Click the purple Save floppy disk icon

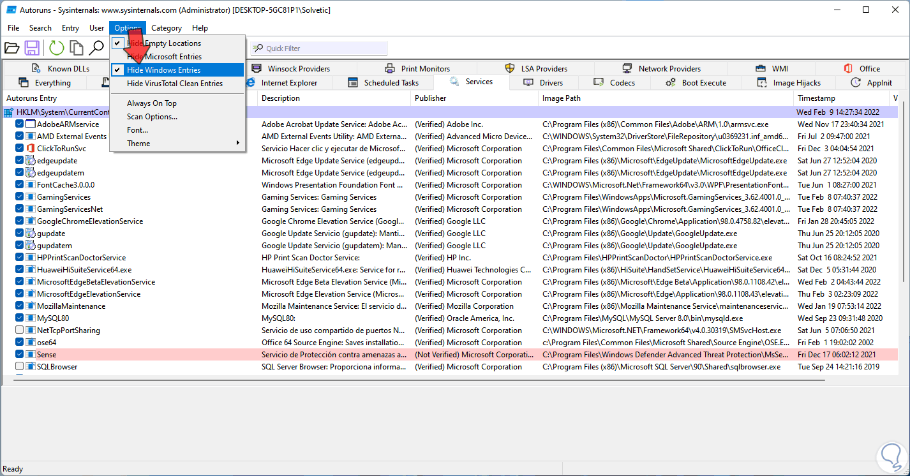(32, 48)
